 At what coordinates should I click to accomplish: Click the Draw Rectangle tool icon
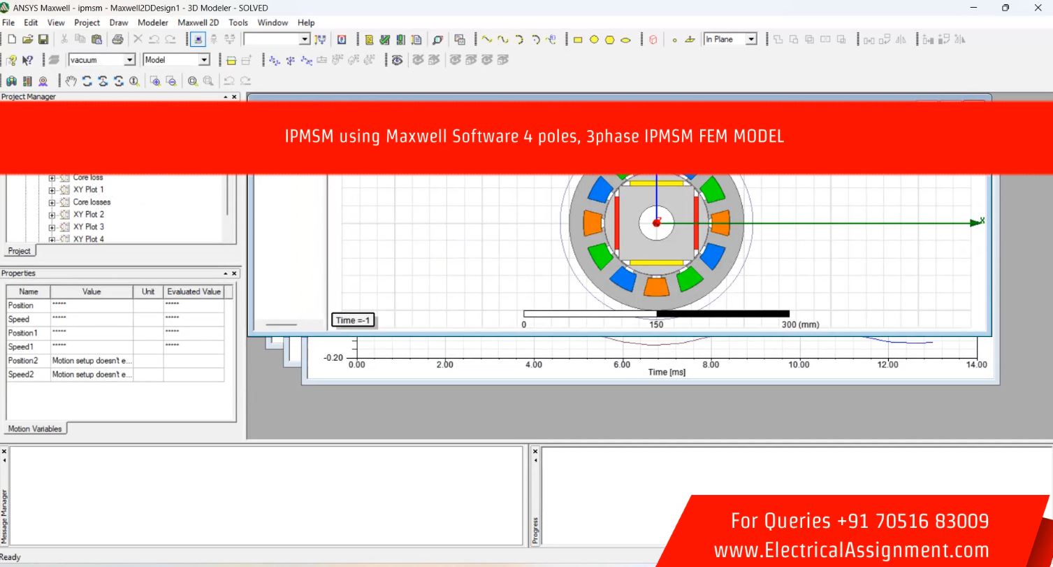[578, 40]
